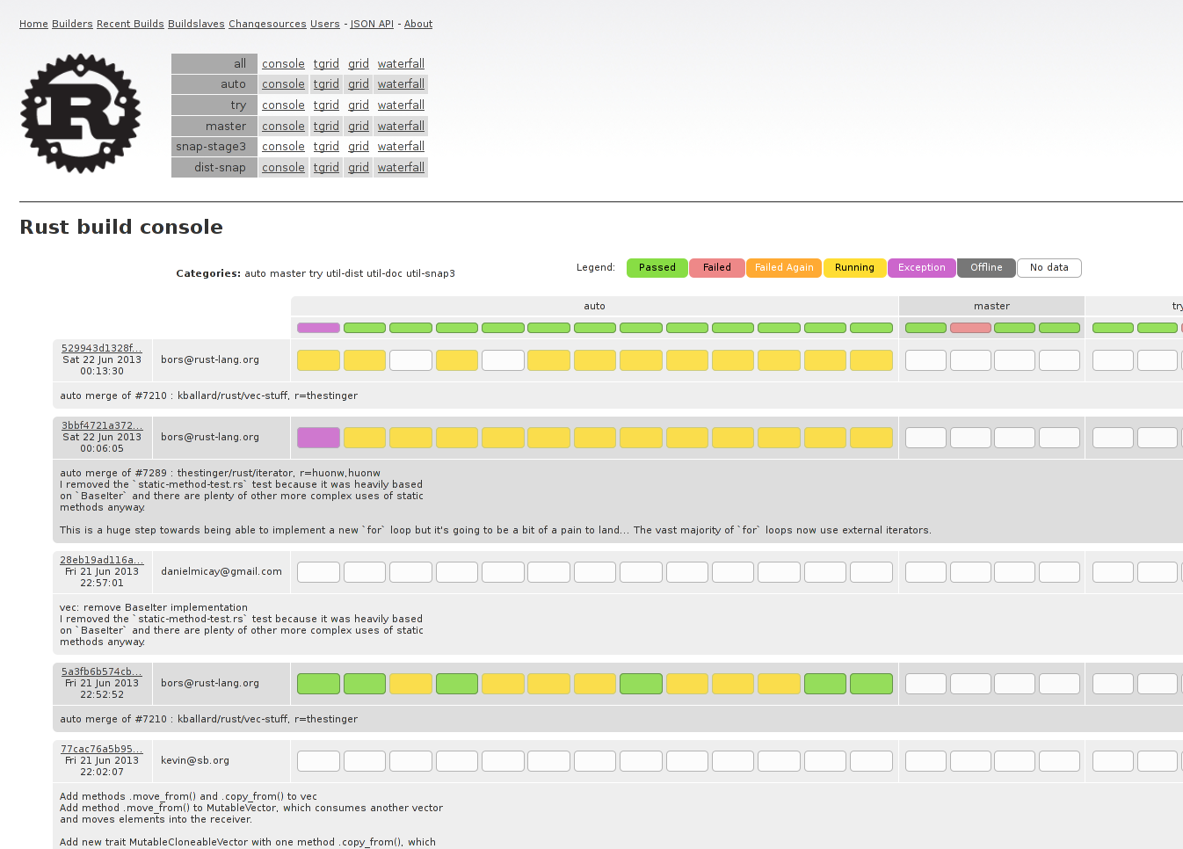
Task: Open waterfall view for auto
Action: 401,84
